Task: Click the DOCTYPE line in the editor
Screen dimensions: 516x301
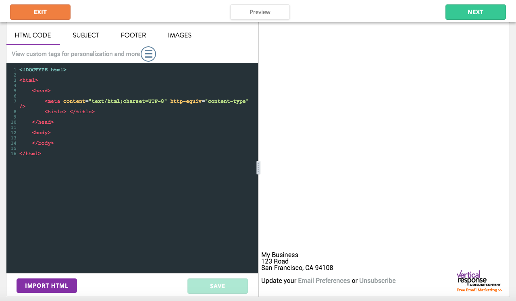Action: click(x=43, y=70)
